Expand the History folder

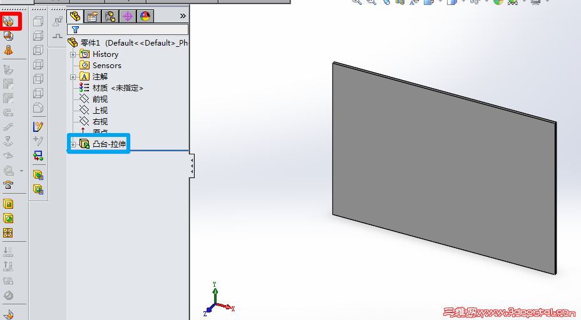click(x=73, y=54)
